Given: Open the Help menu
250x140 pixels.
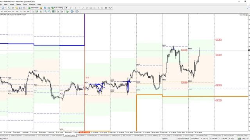Looking at the screenshot, I should click(x=39, y=4).
